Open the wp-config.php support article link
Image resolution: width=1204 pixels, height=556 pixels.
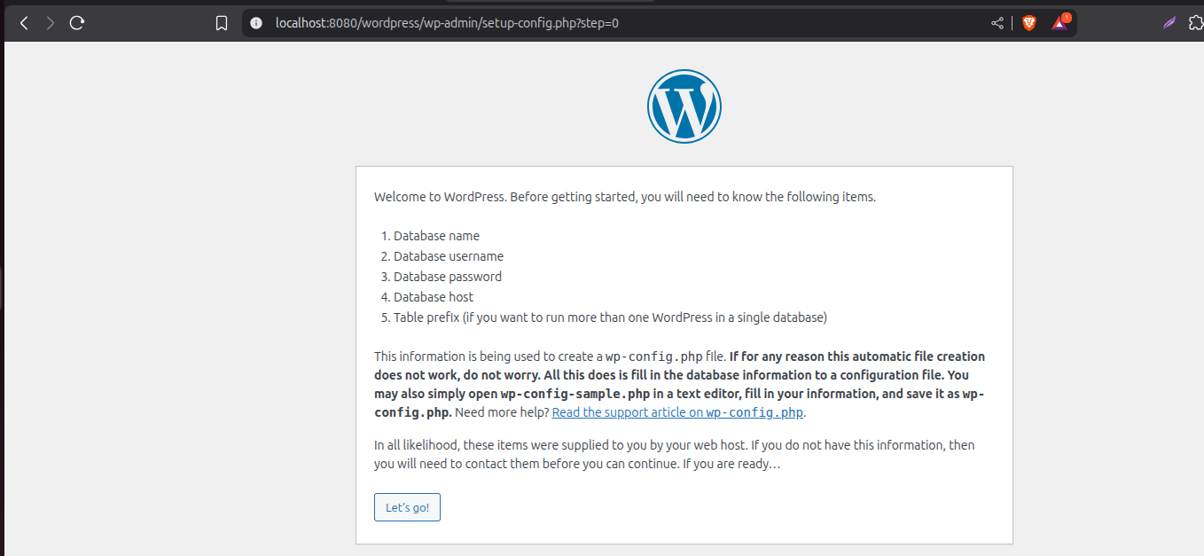click(677, 412)
